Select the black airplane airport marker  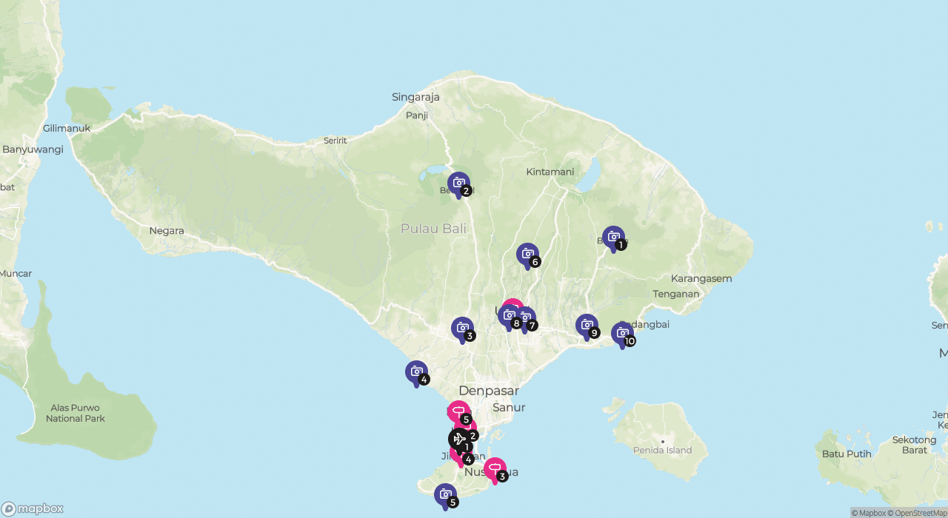[459, 439]
